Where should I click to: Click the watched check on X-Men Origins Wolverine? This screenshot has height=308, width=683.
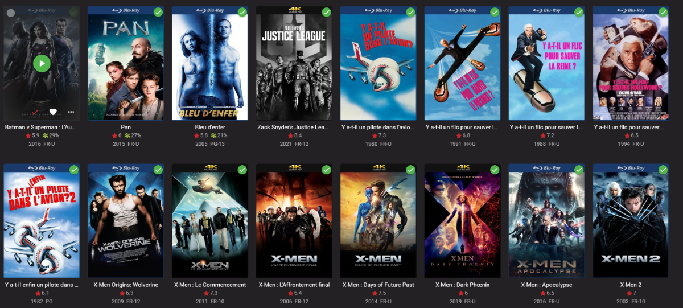pos(158,170)
